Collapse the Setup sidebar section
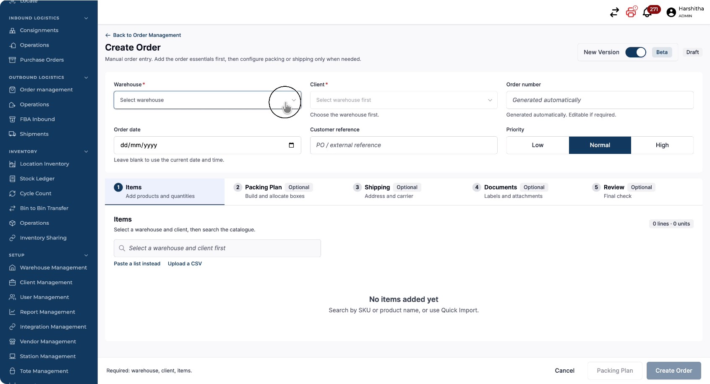710x384 pixels. point(86,255)
